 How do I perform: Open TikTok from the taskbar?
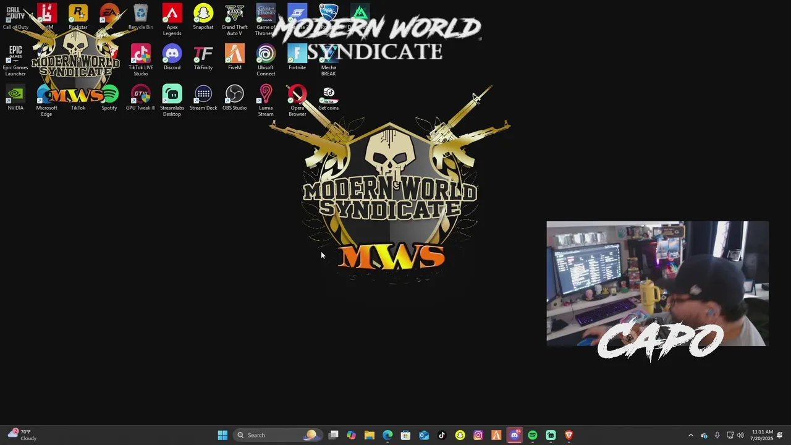point(442,435)
